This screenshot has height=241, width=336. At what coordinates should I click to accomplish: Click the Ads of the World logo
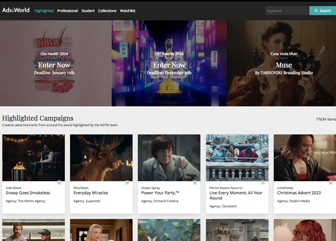point(16,10)
